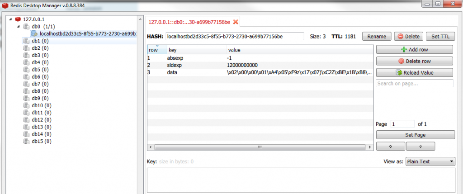Viewport: 463px width, 194px height.
Task: Click the db4 database icon
Action: pyautogui.click(x=27, y=62)
